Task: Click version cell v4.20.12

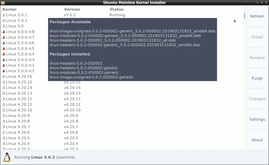Action: pyautogui.click(x=72, y=99)
